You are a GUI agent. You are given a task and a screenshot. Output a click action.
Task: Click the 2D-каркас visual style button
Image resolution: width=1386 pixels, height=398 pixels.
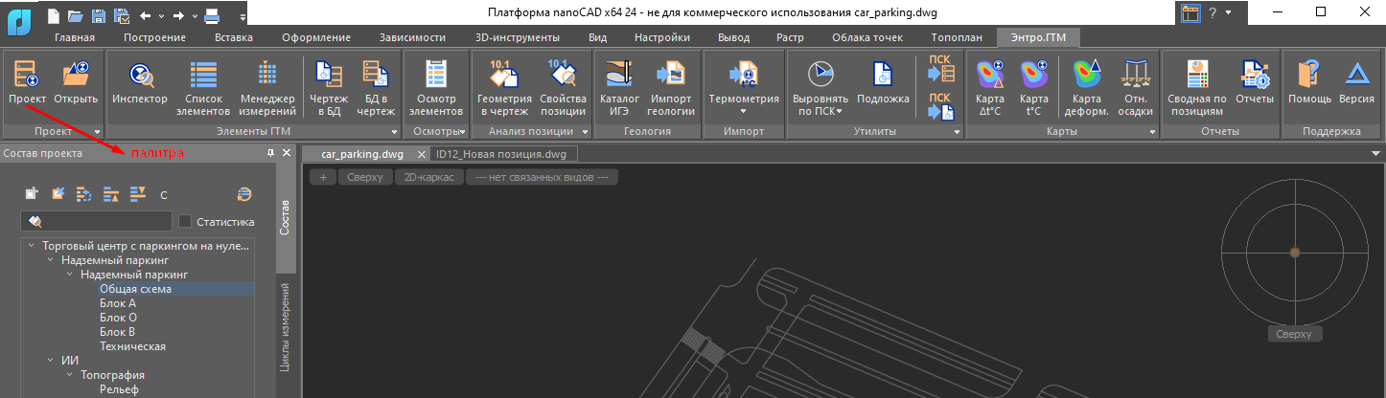click(428, 177)
